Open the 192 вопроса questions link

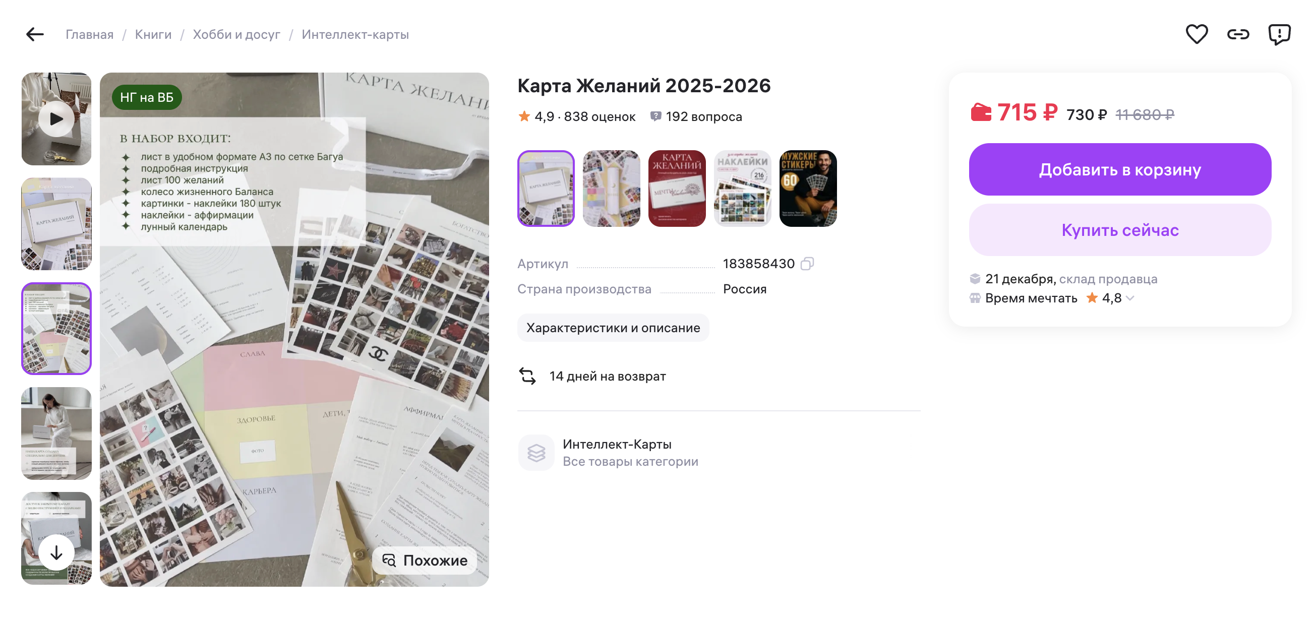tap(696, 117)
